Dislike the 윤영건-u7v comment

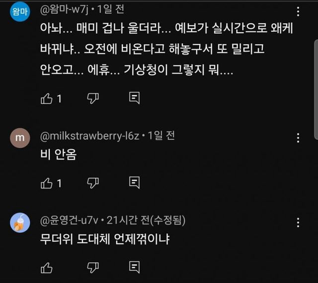(x=93, y=268)
